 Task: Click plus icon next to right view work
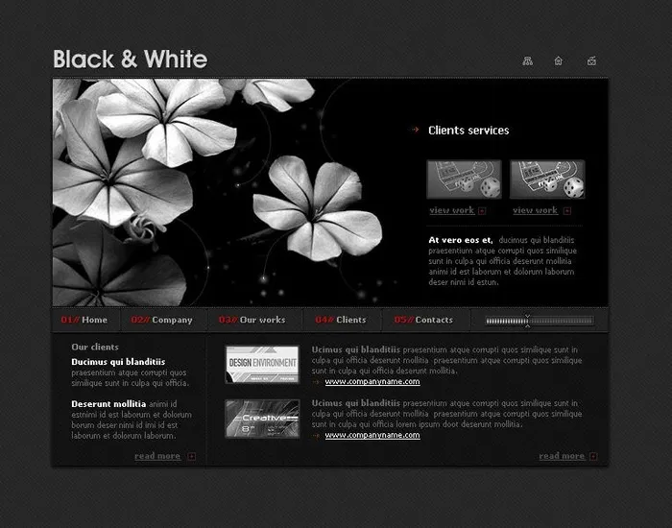tap(566, 211)
